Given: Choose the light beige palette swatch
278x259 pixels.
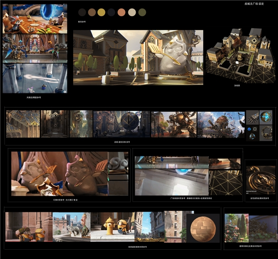Looking at the screenshot, I should pyautogui.click(x=132, y=13).
